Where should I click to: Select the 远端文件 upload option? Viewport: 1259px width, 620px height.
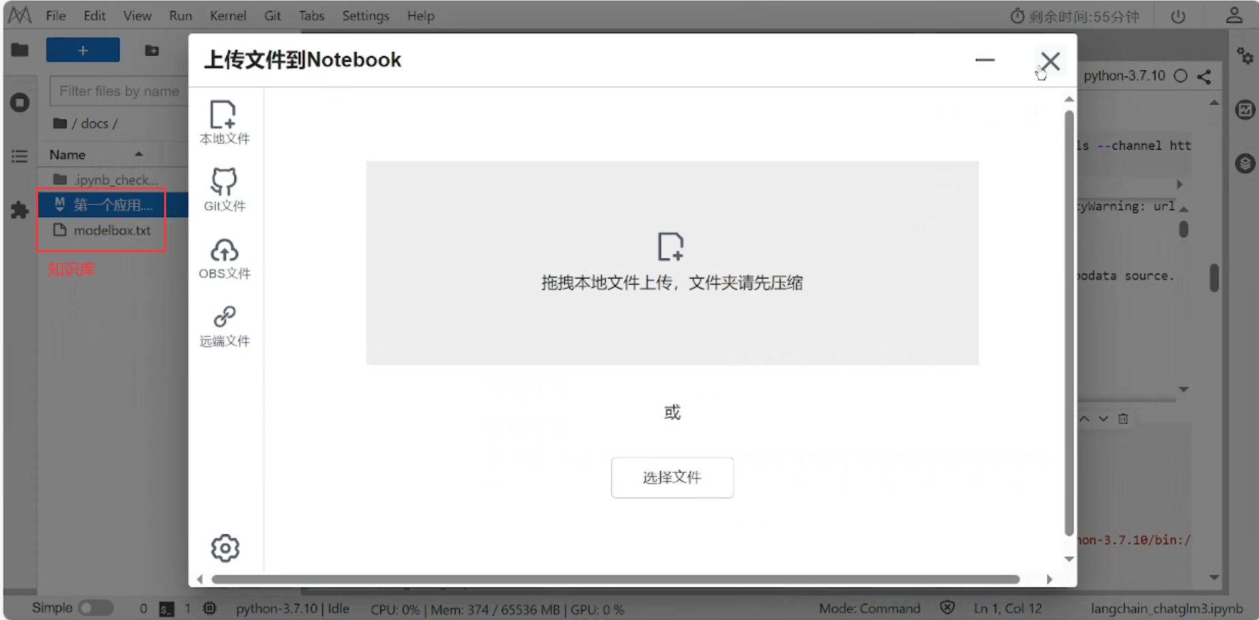224,325
